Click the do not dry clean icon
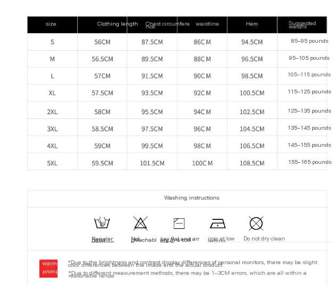Image resolution: width=334 pixels, height=286 pixels. pyautogui.click(x=256, y=224)
